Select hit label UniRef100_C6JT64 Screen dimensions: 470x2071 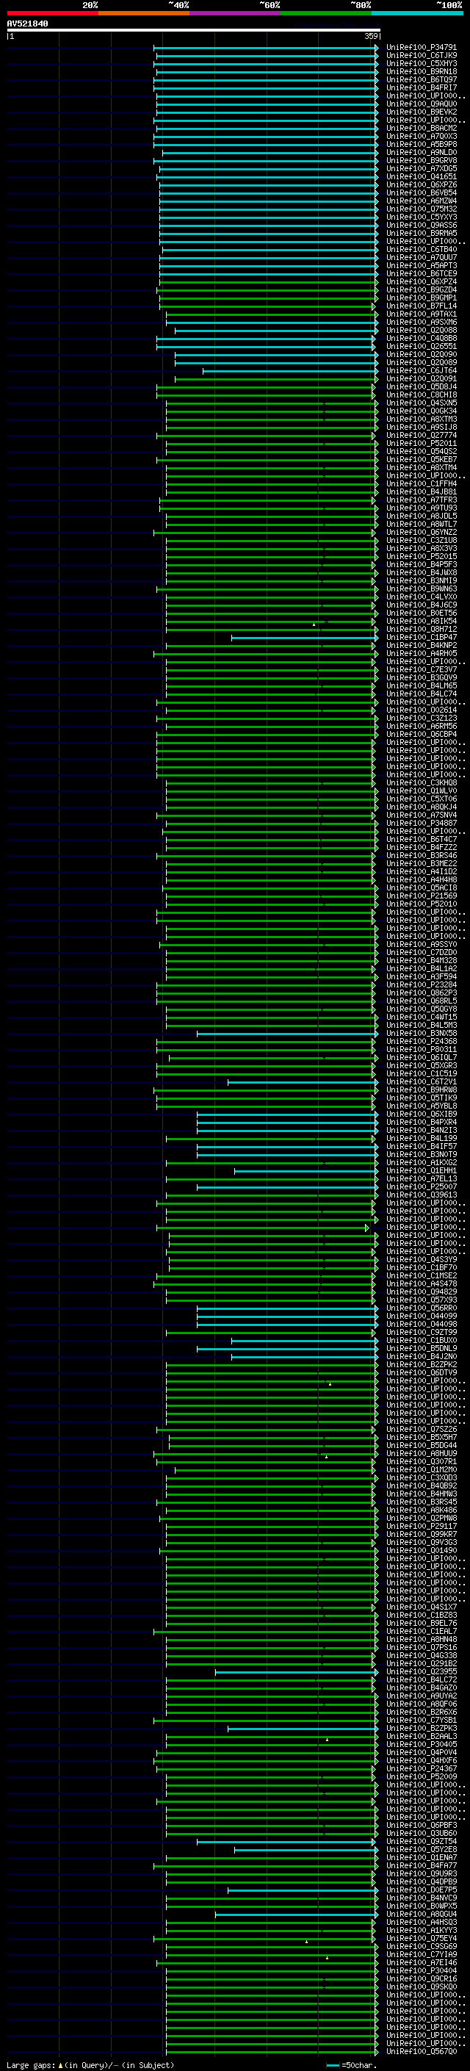point(421,370)
